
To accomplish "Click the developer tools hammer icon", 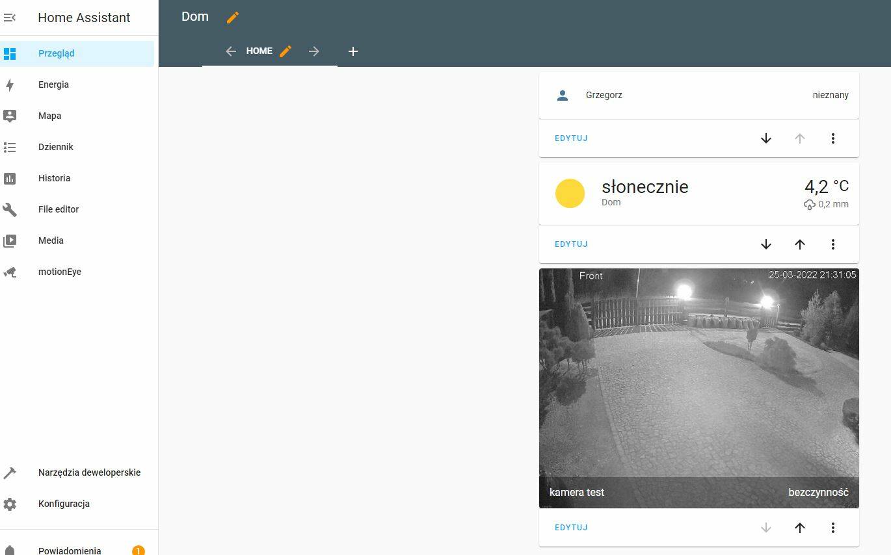I will 10,472.
